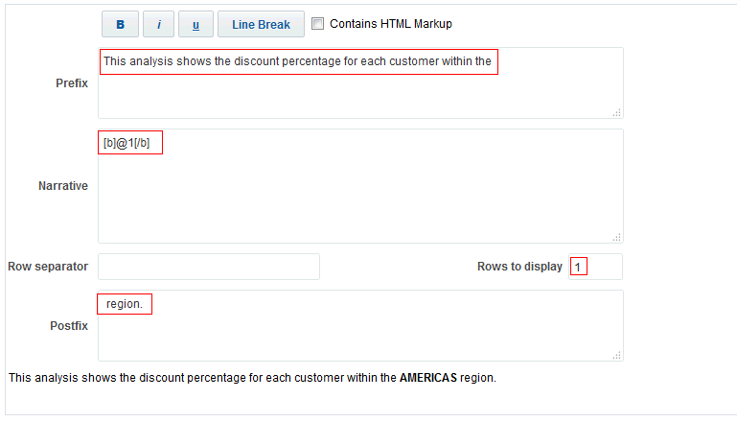
Task: Grab the Prefix box resize handle
Action: coord(616,112)
